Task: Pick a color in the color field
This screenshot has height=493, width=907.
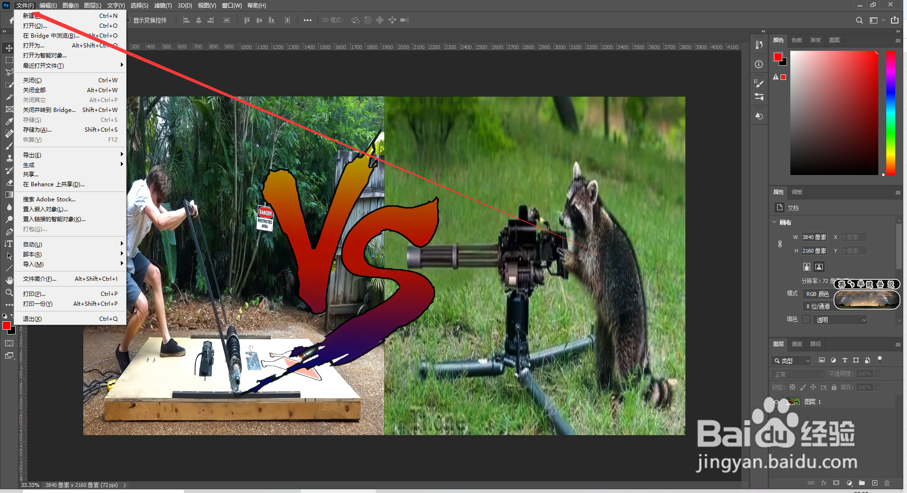Action: click(x=834, y=113)
